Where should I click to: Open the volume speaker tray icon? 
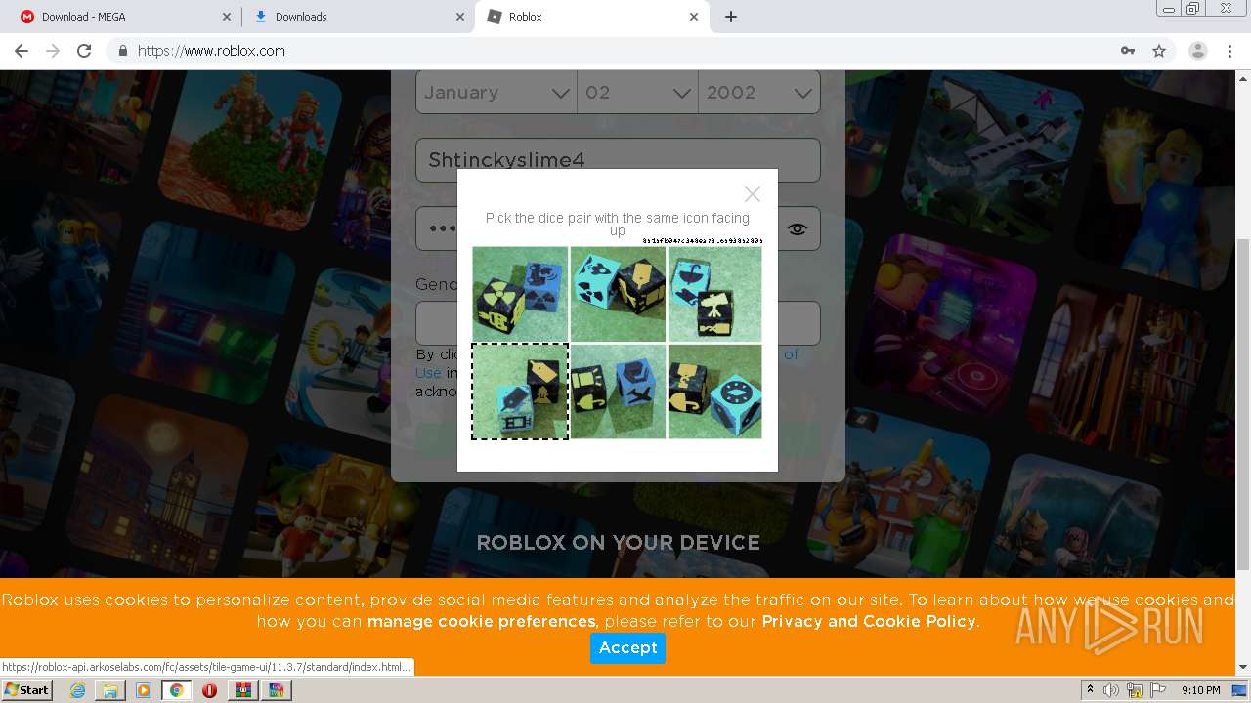1112,690
